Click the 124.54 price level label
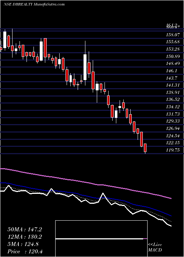 [x=173, y=135]
